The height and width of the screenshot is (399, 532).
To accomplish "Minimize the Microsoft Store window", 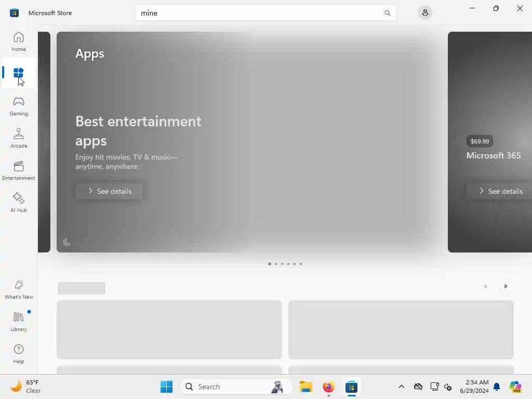I will click(x=472, y=8).
